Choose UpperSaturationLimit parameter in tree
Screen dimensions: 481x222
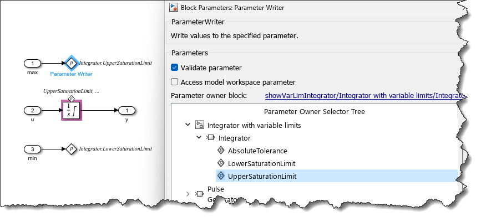pyautogui.click(x=262, y=177)
